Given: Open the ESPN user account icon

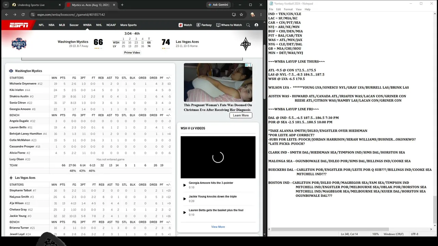Looking at the screenshot, I should (x=256, y=25).
